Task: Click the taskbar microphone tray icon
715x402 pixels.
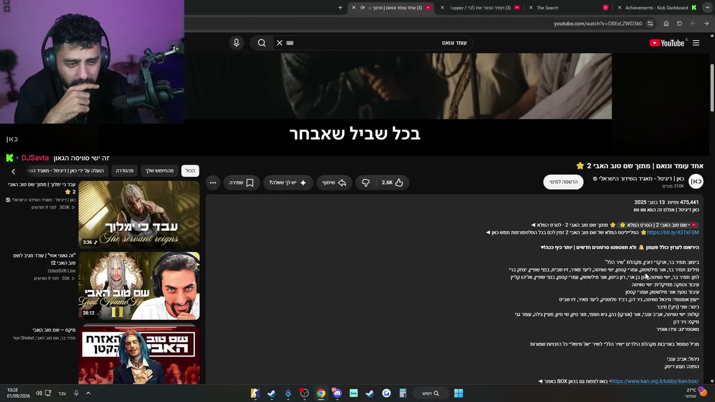Action: tap(76, 393)
